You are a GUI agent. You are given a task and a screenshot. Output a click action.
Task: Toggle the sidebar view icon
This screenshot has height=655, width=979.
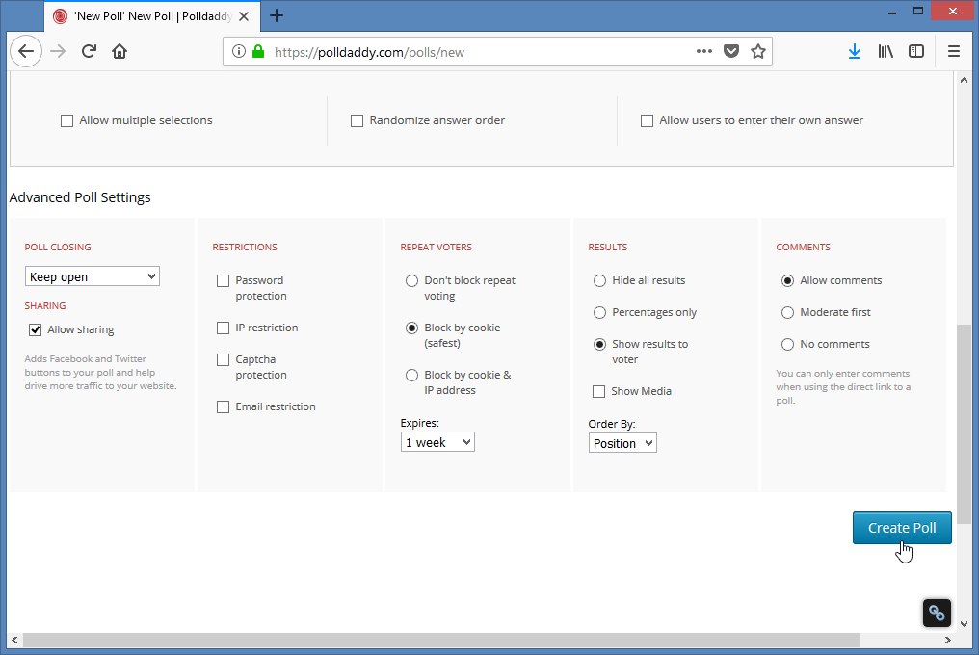point(916,52)
